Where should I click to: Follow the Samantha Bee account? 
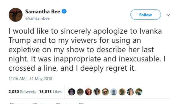(145, 15)
